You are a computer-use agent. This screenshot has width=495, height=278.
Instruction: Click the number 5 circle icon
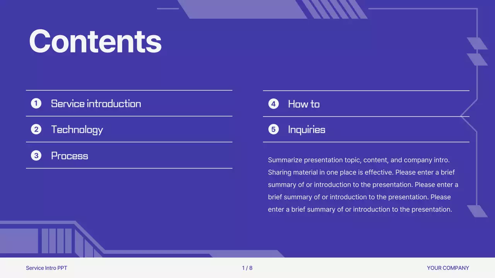coord(273,129)
